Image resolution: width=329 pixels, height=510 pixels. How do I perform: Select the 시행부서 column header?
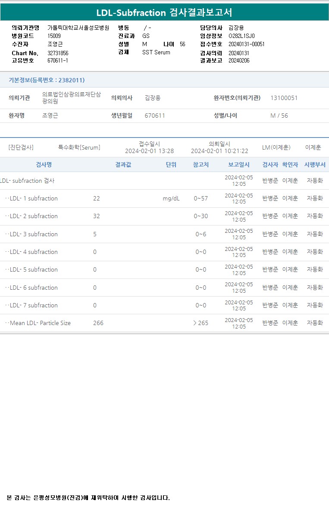[315, 165]
